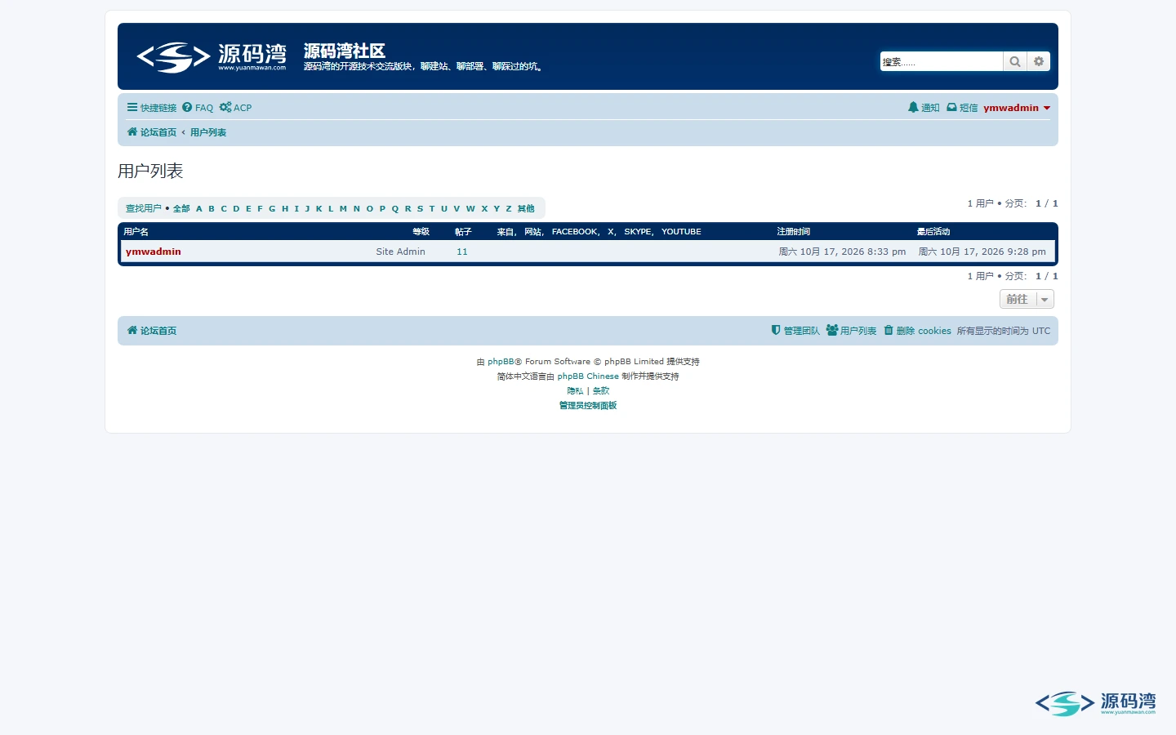Go to 论坛首页 in top breadcrumb
The height and width of the screenshot is (735, 1176).
coord(152,132)
